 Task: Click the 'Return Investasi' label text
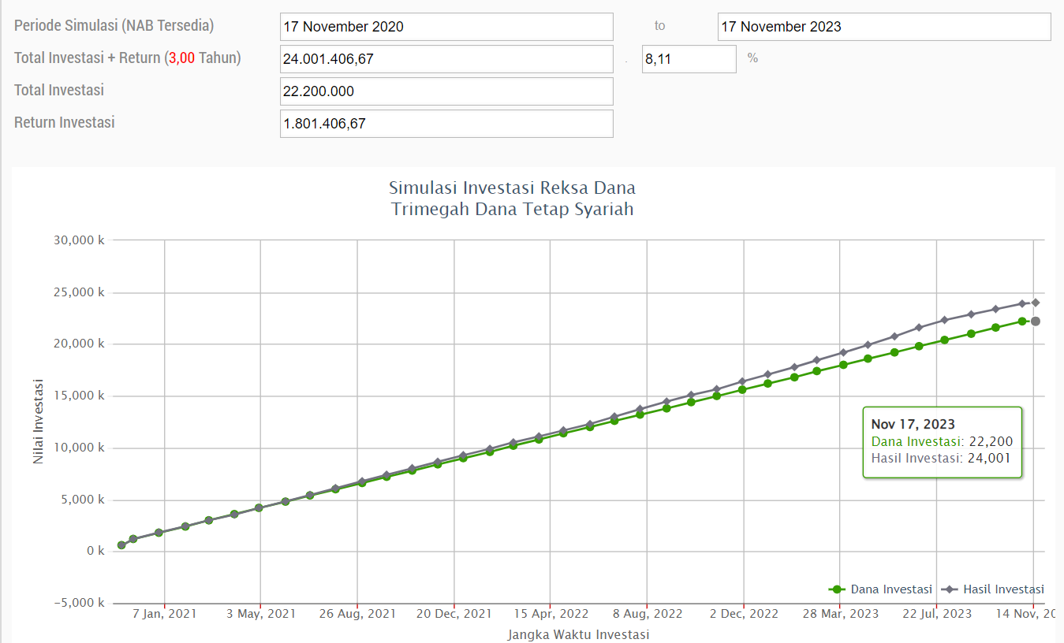point(65,122)
